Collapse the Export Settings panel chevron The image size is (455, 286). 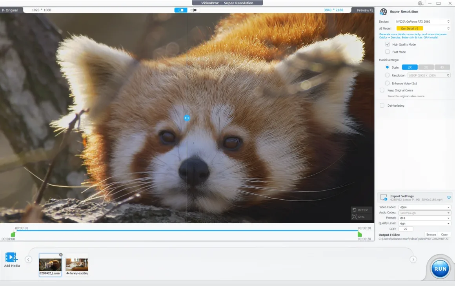coord(449,197)
